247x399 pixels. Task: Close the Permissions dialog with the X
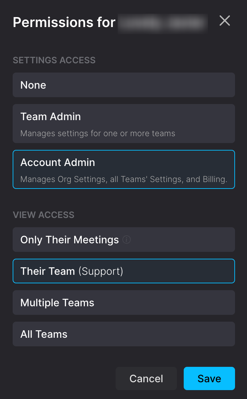[x=224, y=21]
